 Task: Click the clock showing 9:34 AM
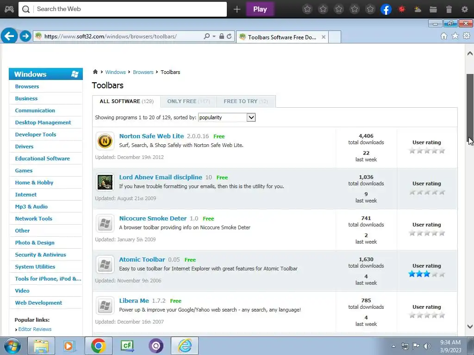(450, 343)
